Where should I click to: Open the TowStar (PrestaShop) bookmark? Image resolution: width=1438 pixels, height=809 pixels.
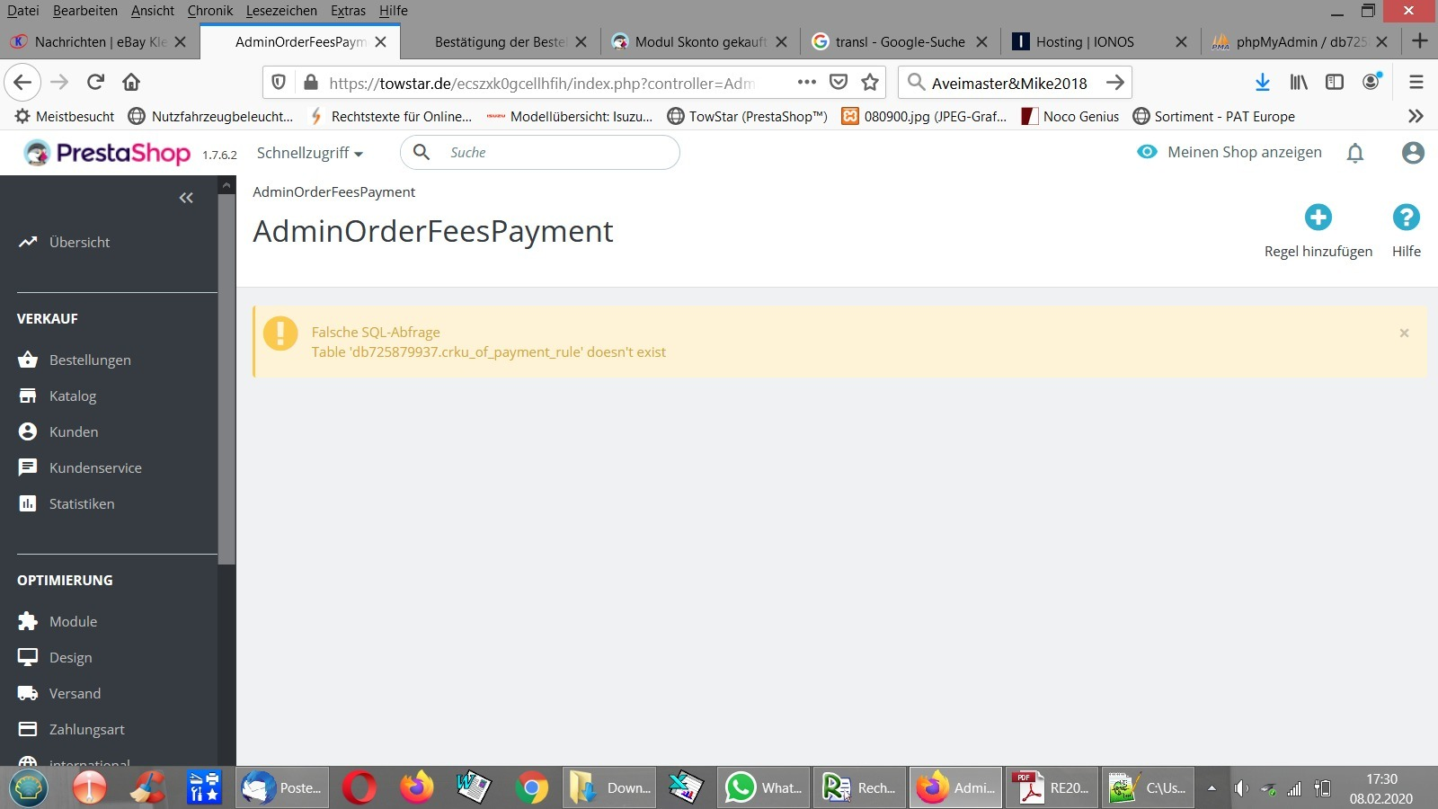tap(747, 116)
